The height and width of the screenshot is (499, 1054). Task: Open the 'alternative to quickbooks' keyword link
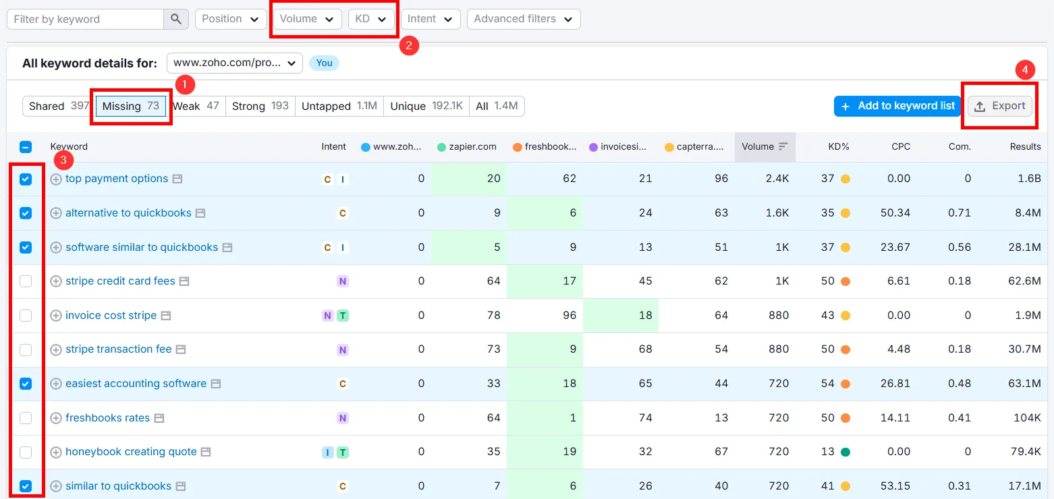(128, 213)
